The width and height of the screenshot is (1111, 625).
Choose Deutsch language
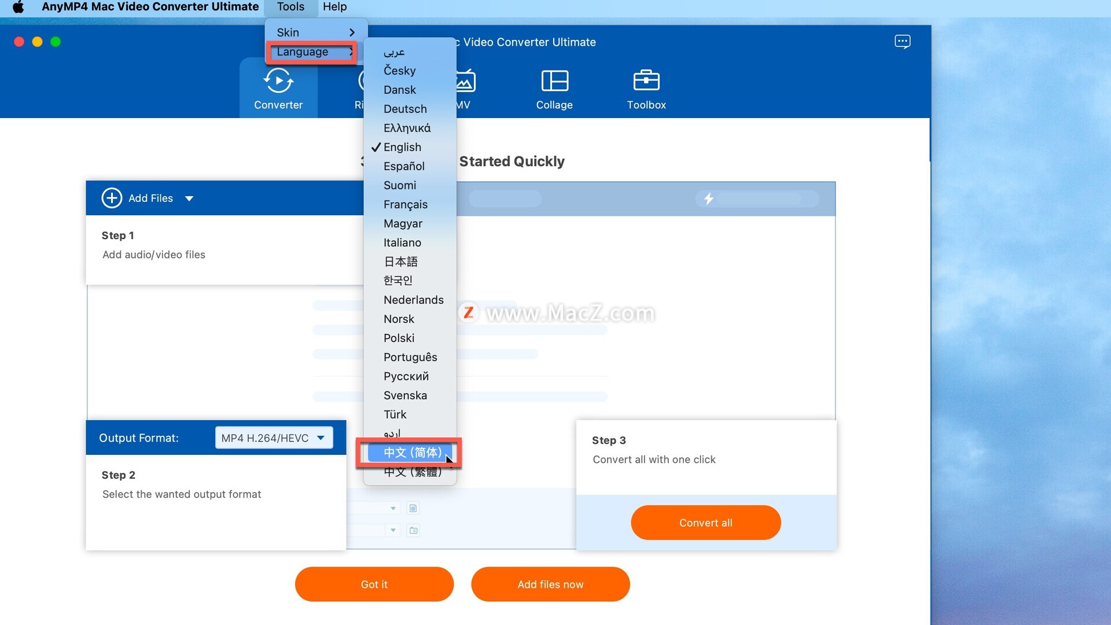[410, 109]
